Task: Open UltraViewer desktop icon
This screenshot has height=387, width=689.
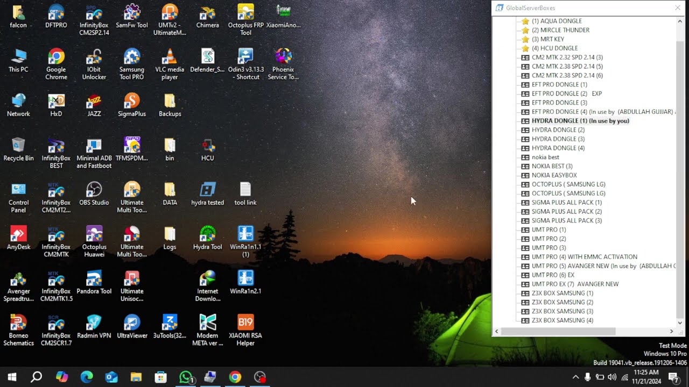Action: coord(132,327)
